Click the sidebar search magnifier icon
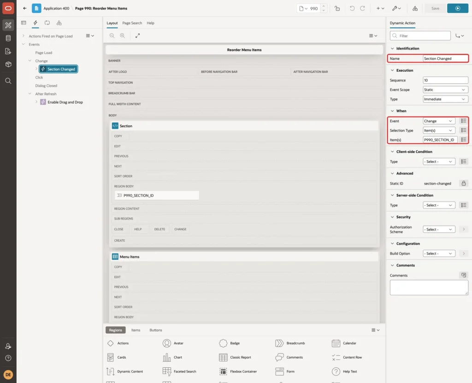472x383 pixels. click(8, 81)
